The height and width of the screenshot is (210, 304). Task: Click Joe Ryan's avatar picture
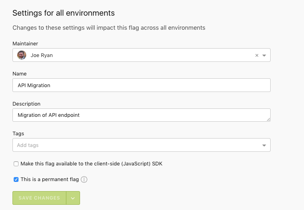pyautogui.click(x=22, y=55)
